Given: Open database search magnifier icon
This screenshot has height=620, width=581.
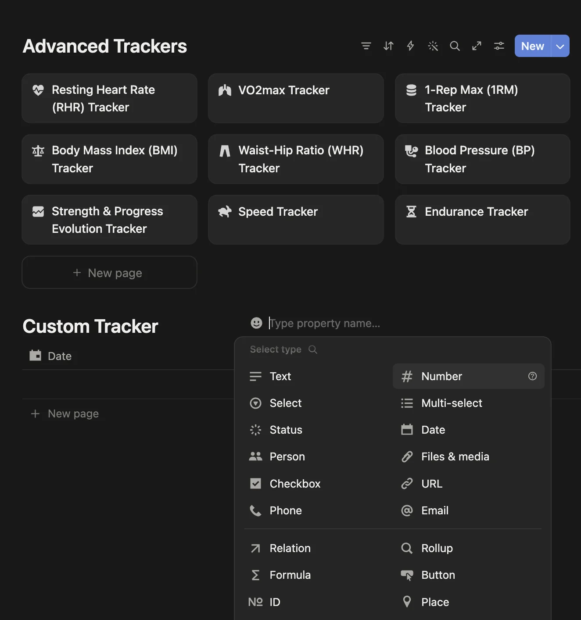Looking at the screenshot, I should click(x=455, y=46).
